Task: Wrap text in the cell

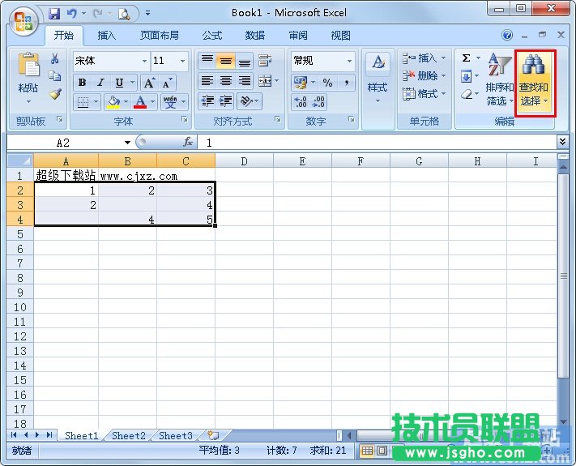Action: coord(265,60)
